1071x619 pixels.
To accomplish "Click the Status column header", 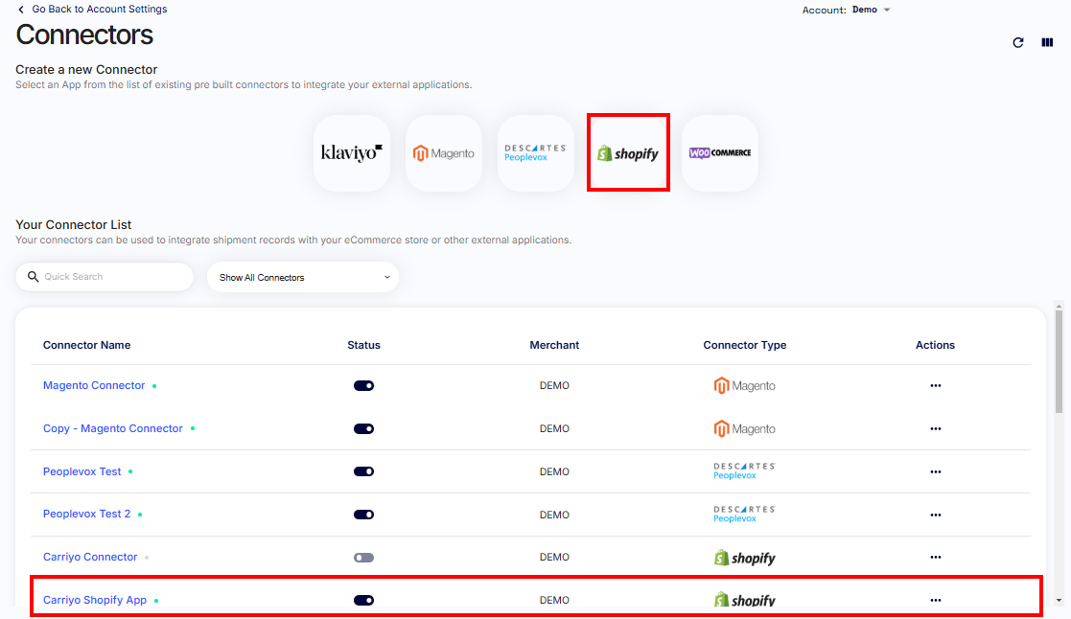I will click(363, 345).
